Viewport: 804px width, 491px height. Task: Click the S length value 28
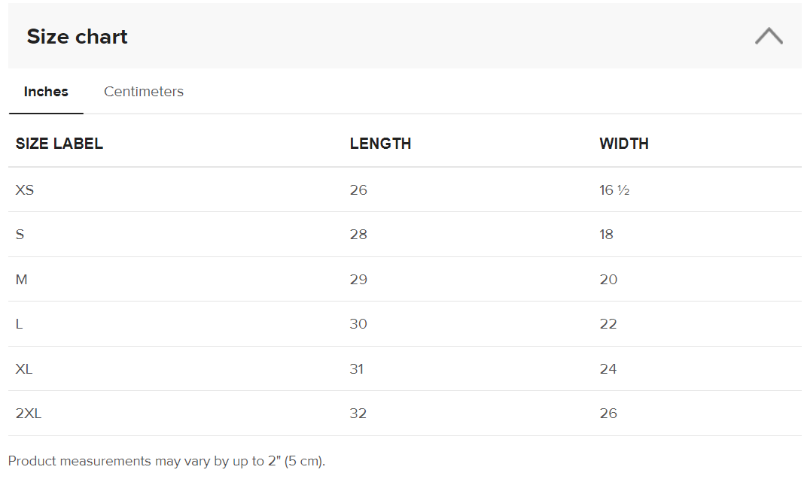[358, 235]
